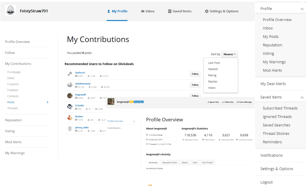Open Reputation in left sidebar

coord(13,120)
